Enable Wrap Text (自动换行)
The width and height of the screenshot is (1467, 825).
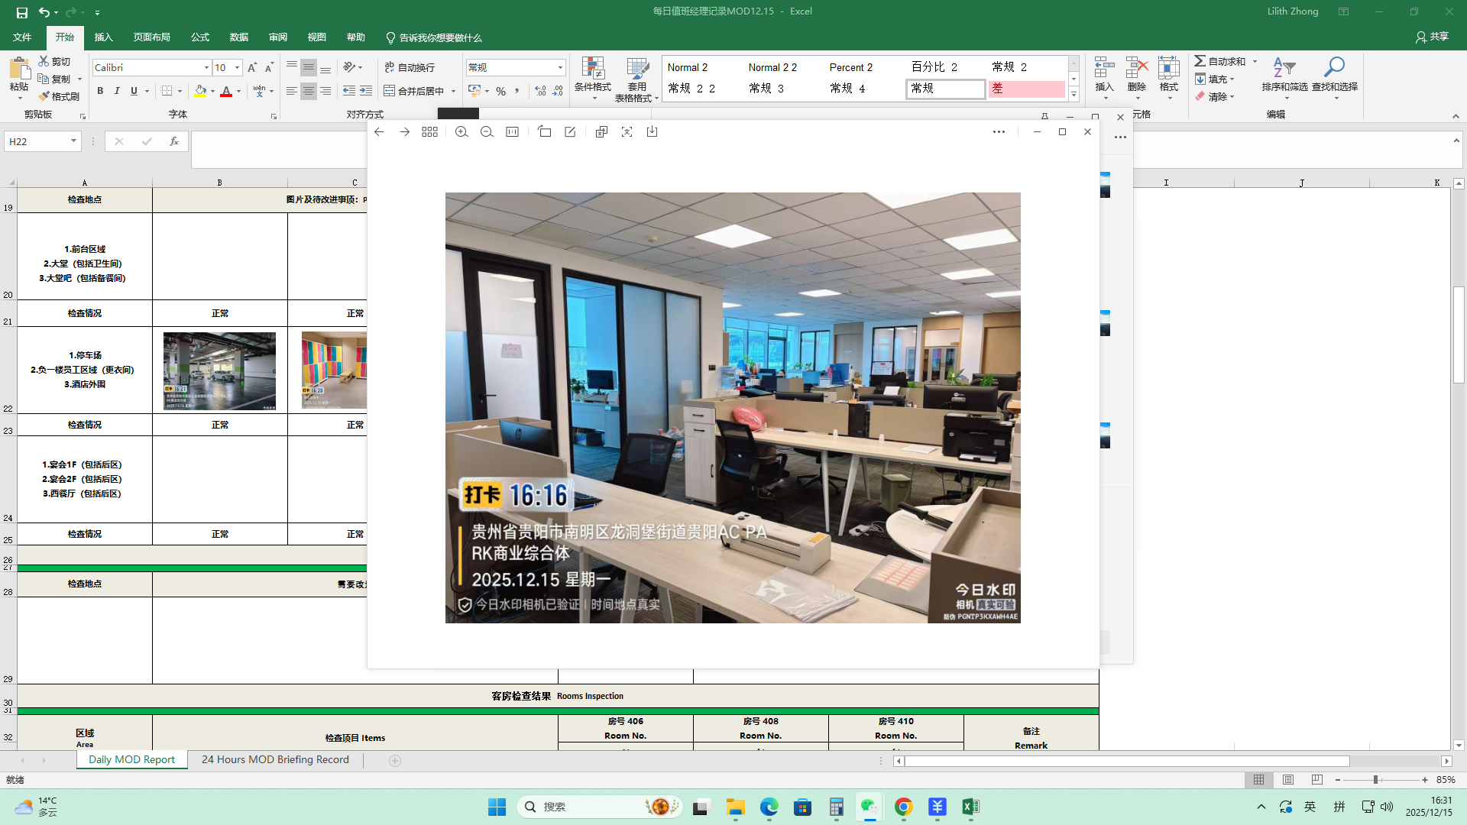click(410, 67)
